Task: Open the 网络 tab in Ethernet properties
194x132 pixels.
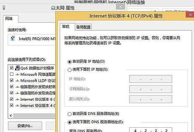Action: [x=9, y=19]
